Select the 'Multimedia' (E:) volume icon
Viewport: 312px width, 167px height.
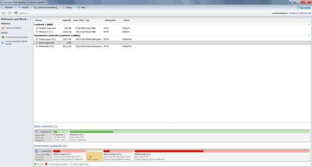coord(37,46)
